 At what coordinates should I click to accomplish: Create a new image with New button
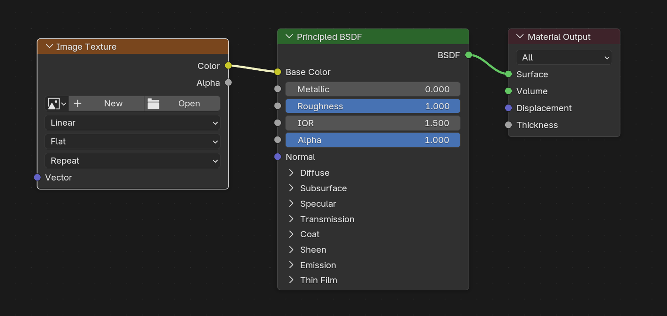(x=106, y=104)
